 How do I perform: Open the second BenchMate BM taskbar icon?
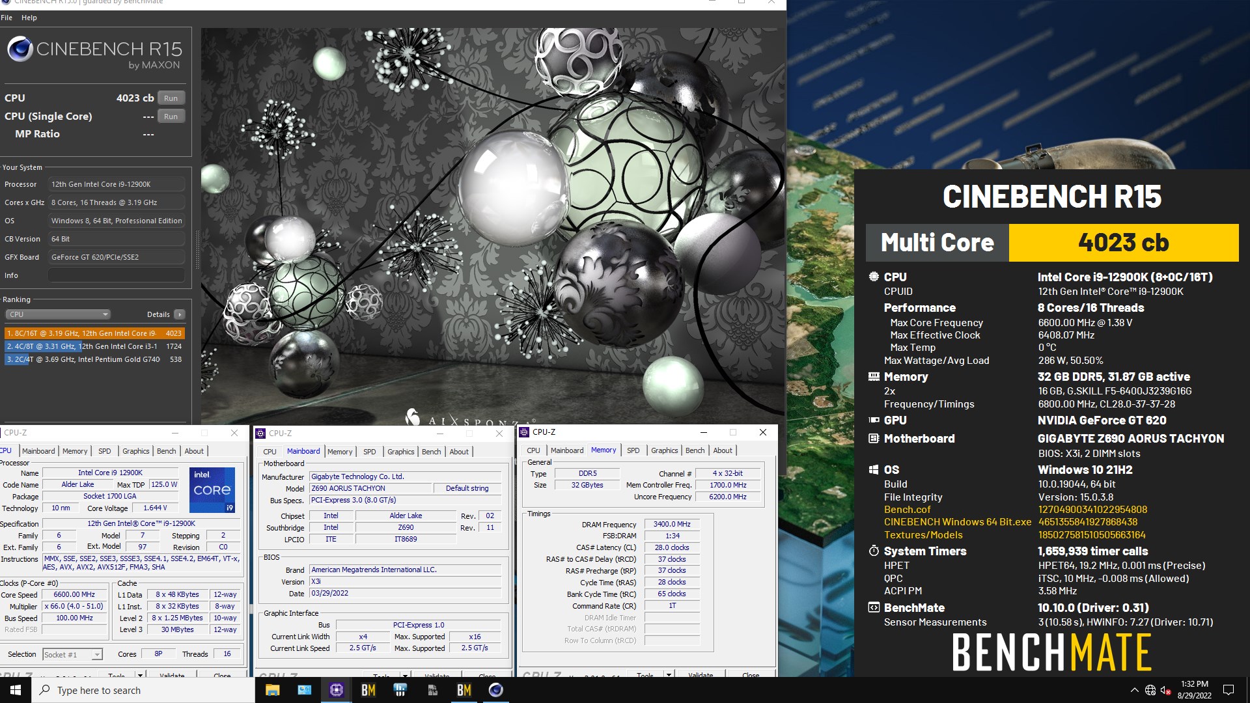coord(464,690)
